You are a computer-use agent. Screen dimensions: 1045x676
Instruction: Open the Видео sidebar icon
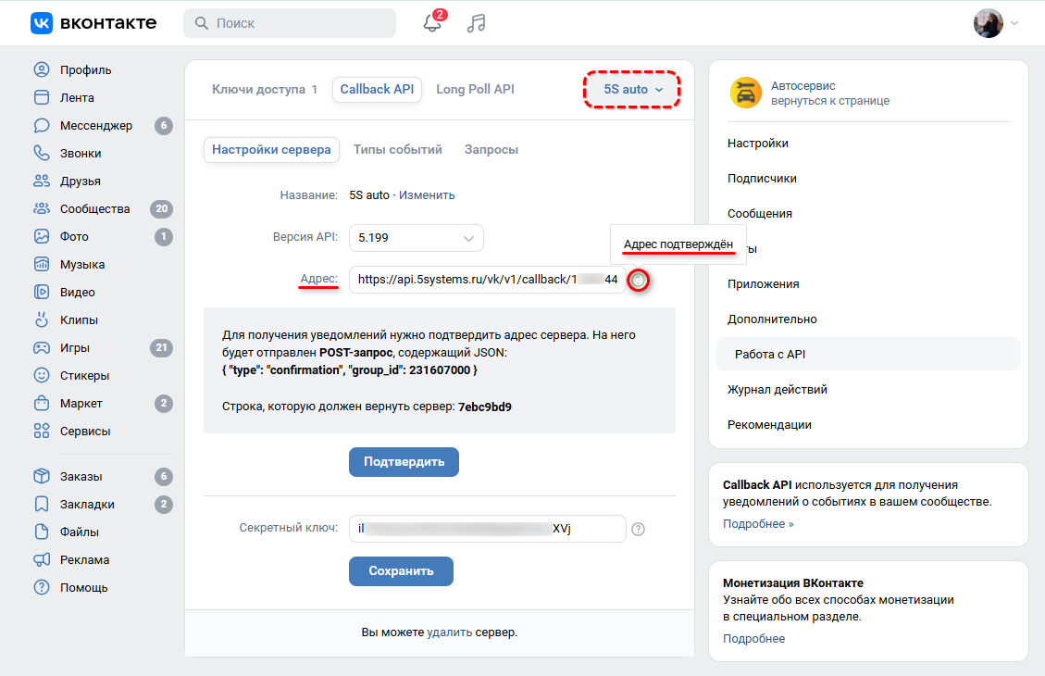pyautogui.click(x=41, y=292)
